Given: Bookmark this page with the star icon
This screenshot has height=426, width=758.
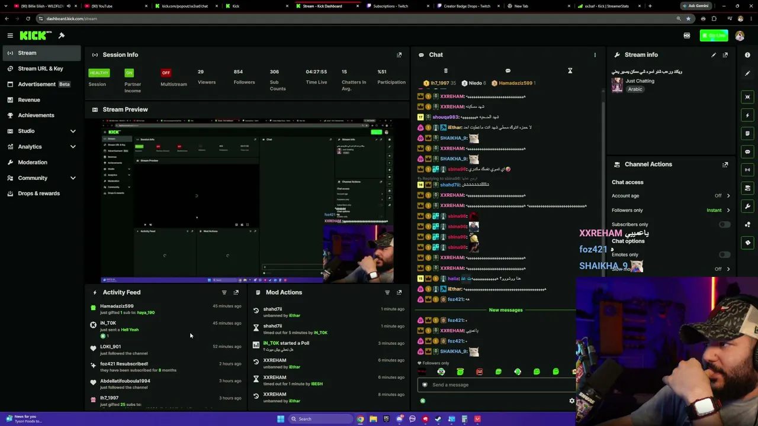Looking at the screenshot, I should 688,19.
